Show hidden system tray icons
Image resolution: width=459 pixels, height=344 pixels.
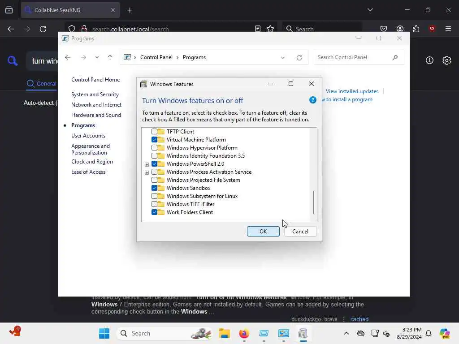click(x=346, y=333)
